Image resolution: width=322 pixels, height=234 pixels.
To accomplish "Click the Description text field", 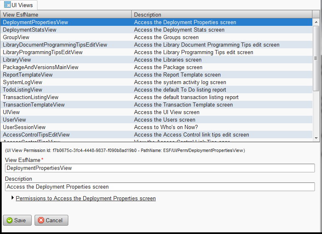I will [x=160, y=187].
